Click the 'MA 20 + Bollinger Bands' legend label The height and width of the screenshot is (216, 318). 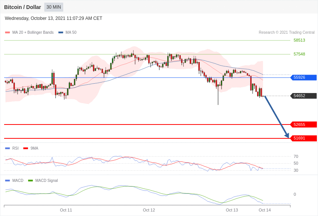click(33, 32)
